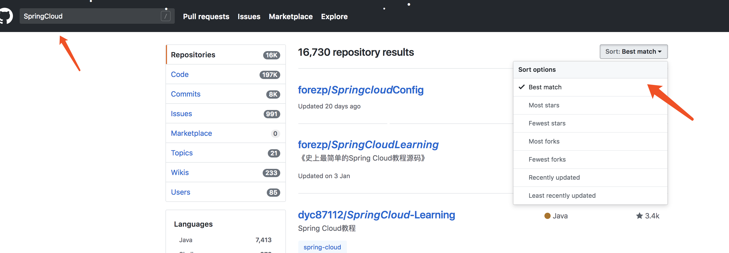This screenshot has width=729, height=253.
Task: Show Code search results
Action: pos(225,74)
